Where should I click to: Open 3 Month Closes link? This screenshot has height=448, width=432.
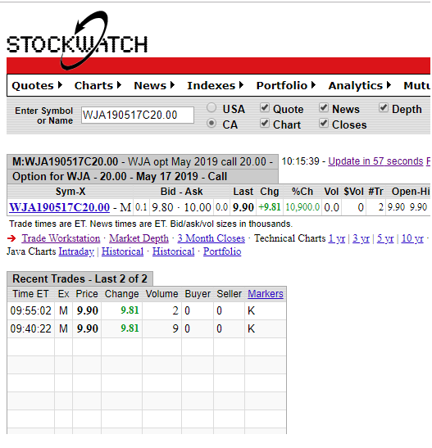point(211,238)
